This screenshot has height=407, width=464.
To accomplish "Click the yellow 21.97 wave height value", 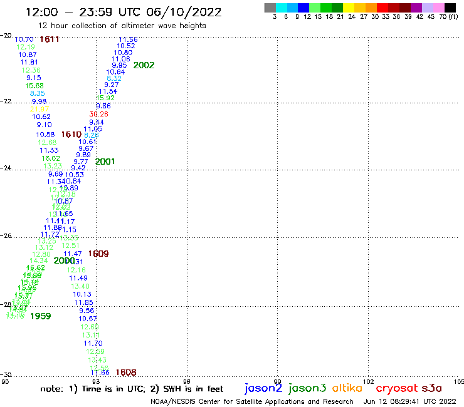I will [40, 109].
